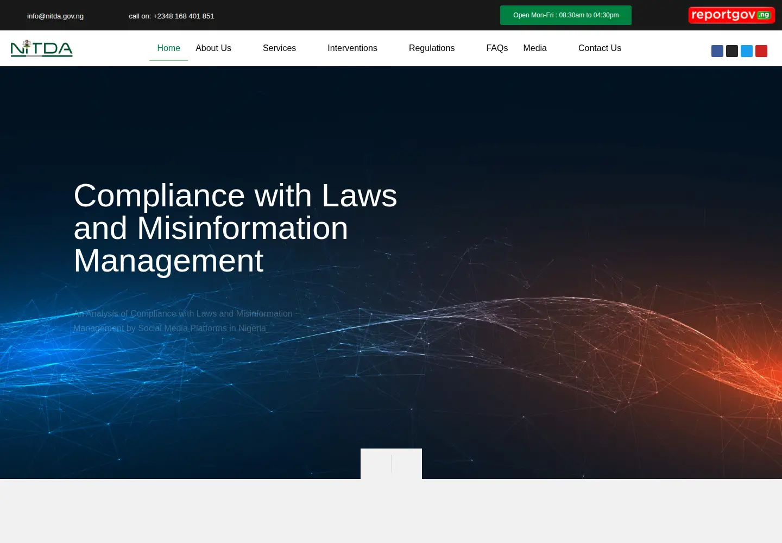Screen dimensions: 782x543
Task: Expand the Interventions menu
Action: 352,48
